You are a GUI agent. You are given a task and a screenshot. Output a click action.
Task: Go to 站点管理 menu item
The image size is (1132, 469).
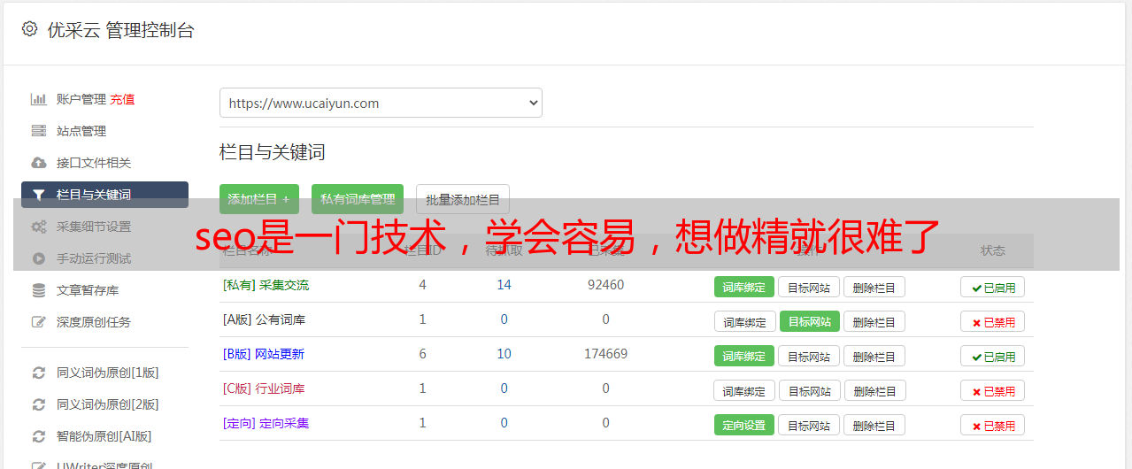pos(81,131)
